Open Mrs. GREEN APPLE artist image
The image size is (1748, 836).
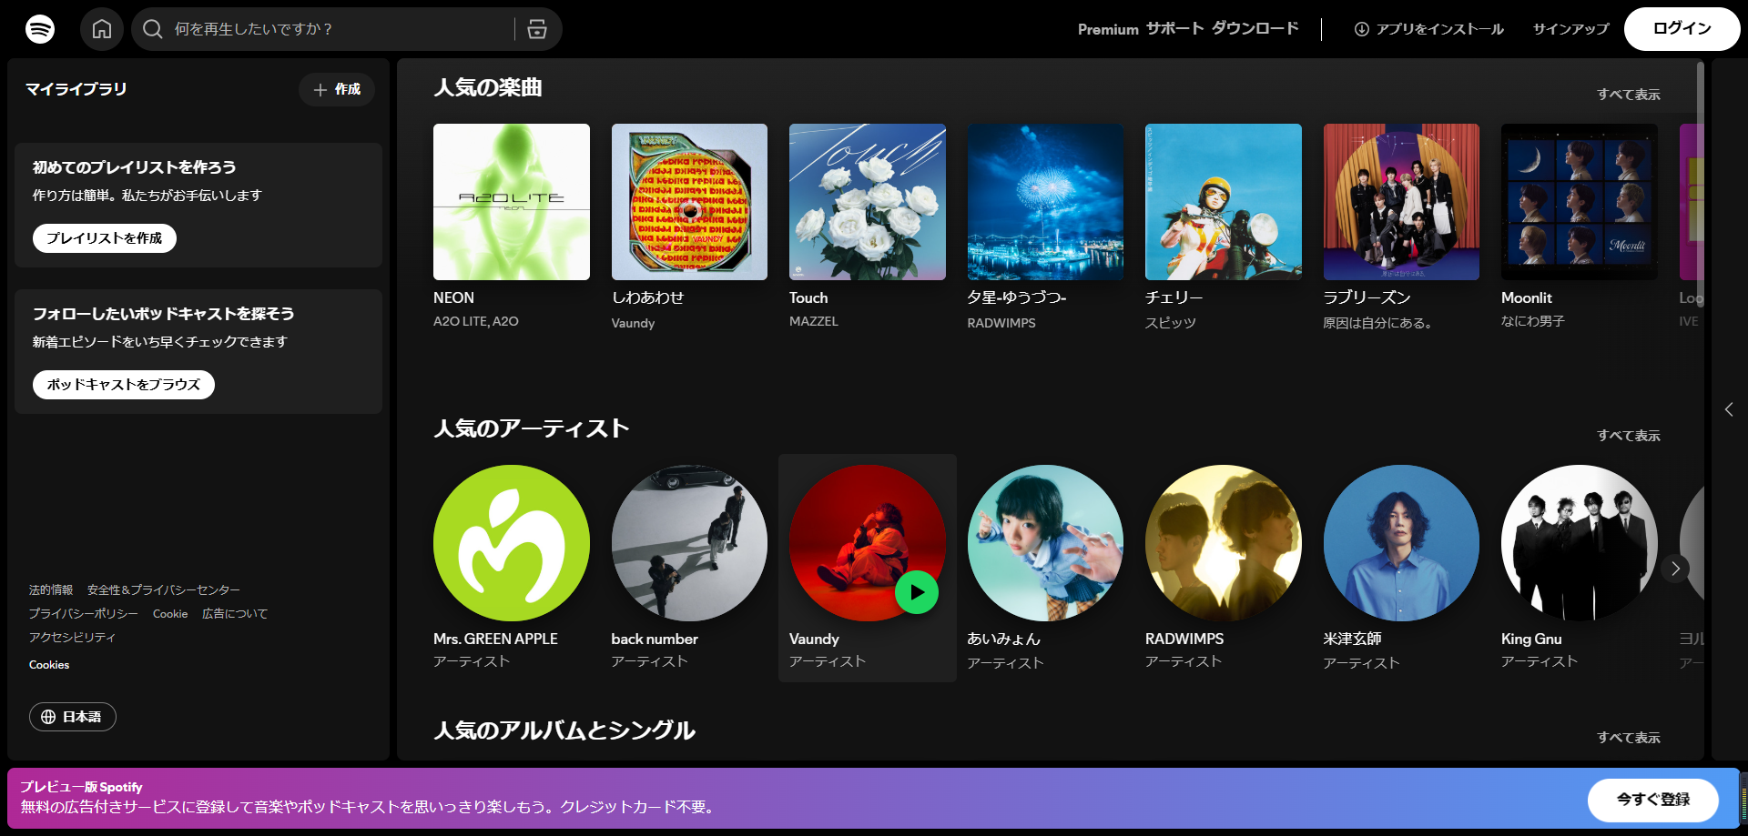point(512,543)
